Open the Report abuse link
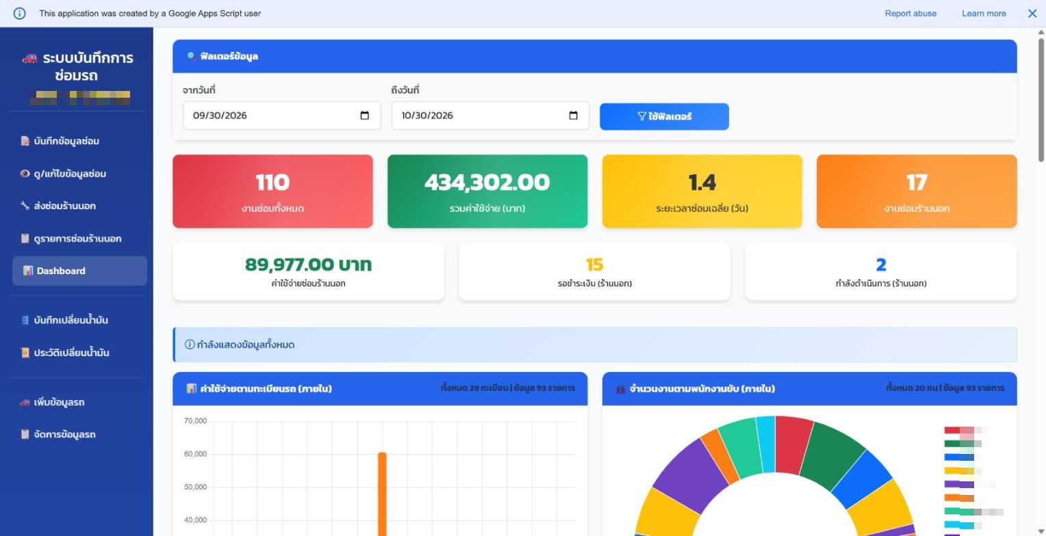 pos(910,13)
